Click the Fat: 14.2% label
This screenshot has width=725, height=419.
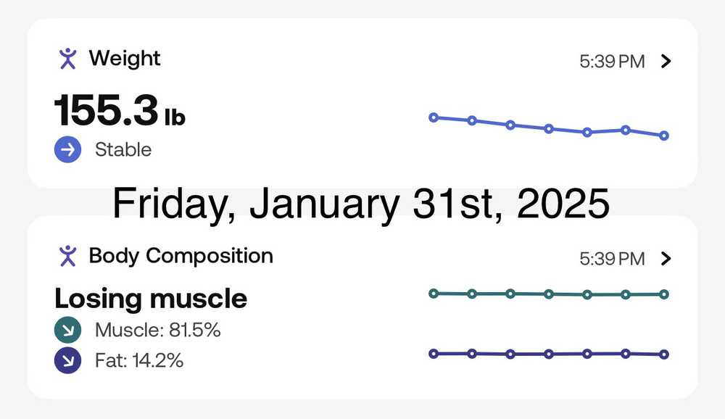point(139,360)
